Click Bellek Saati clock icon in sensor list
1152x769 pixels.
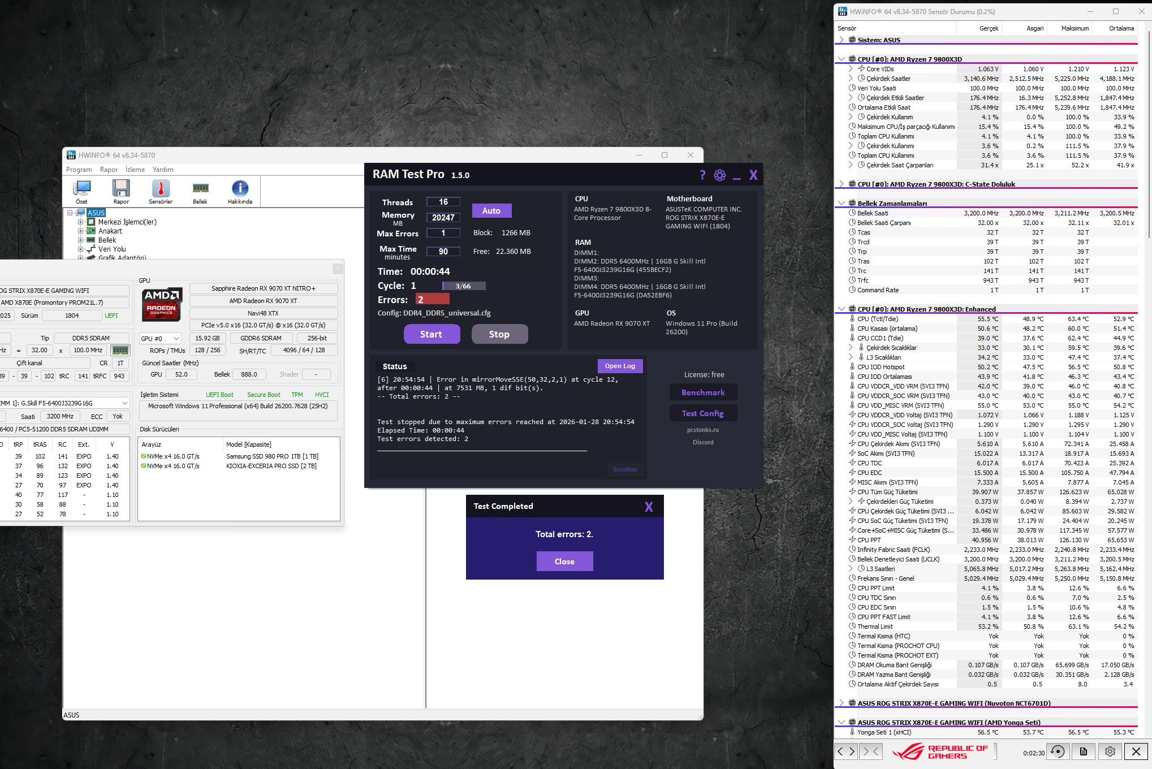click(852, 213)
